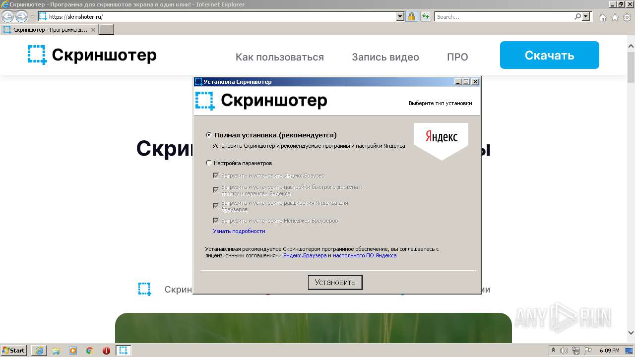Open the настольного ПО Яндекса link
Viewport: 635px width, 357px height.
(365, 256)
